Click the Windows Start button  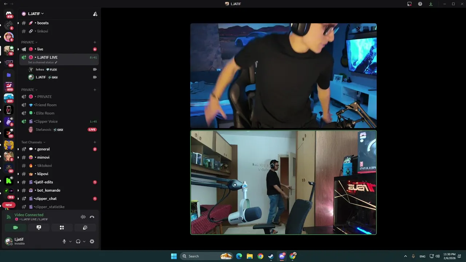(174, 256)
